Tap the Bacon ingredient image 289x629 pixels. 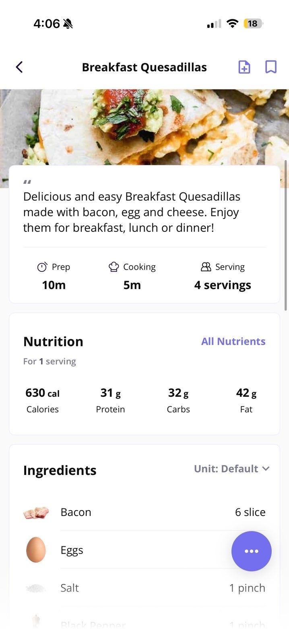36,512
